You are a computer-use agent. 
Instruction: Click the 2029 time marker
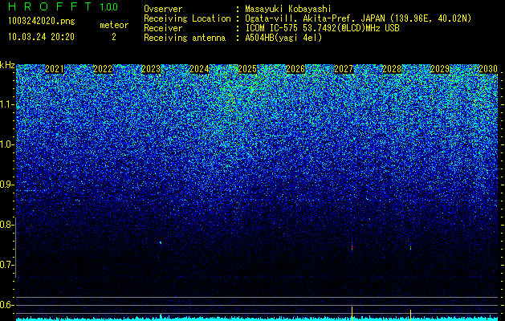440,69
